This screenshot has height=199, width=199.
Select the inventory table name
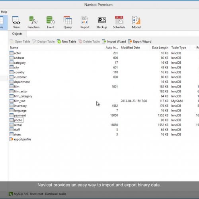pyautogui.click(x=20, y=106)
